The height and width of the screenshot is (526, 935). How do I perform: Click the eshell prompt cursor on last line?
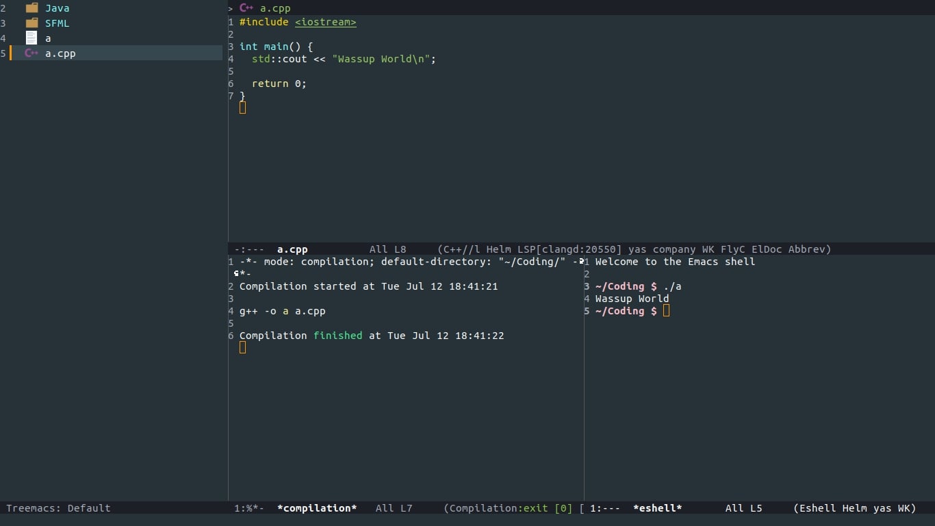click(667, 311)
